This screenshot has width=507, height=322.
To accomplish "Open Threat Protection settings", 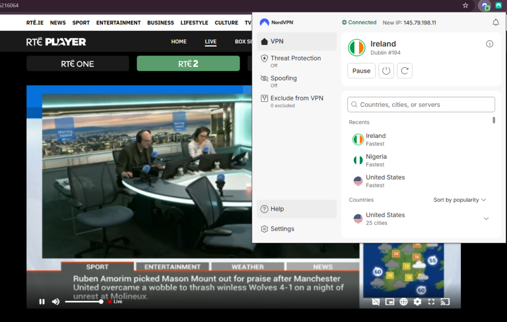I will pos(297,61).
